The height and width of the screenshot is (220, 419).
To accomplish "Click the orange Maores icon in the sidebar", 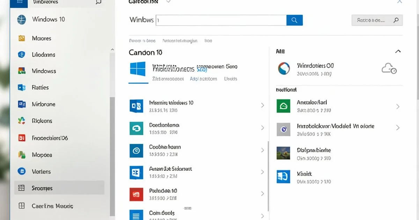I will tap(21, 38).
